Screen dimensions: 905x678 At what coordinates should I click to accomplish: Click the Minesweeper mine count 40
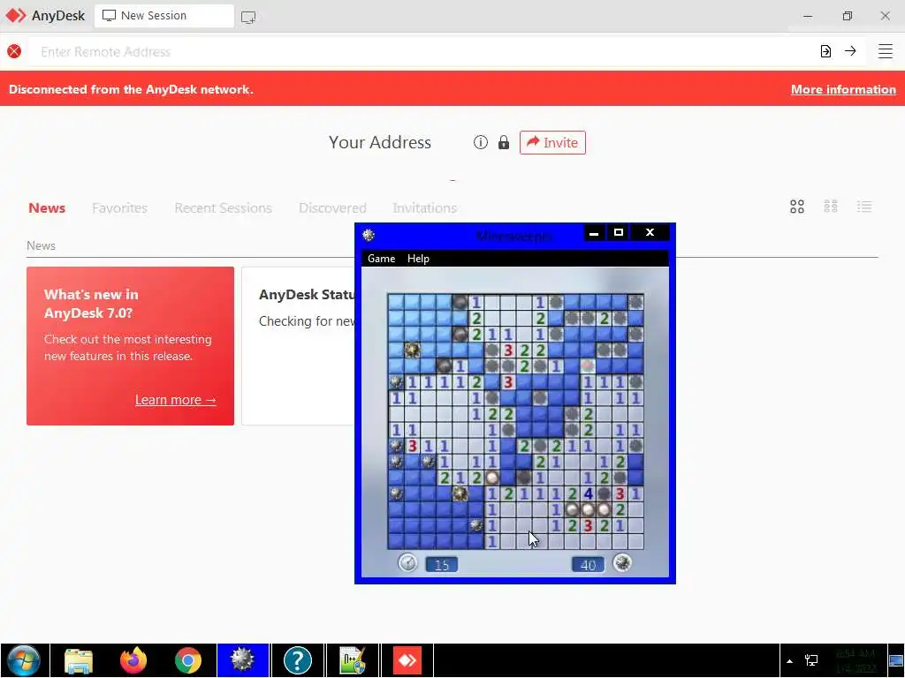588,564
